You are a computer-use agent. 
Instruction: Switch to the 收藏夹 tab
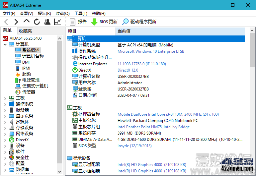click(x=25, y=31)
